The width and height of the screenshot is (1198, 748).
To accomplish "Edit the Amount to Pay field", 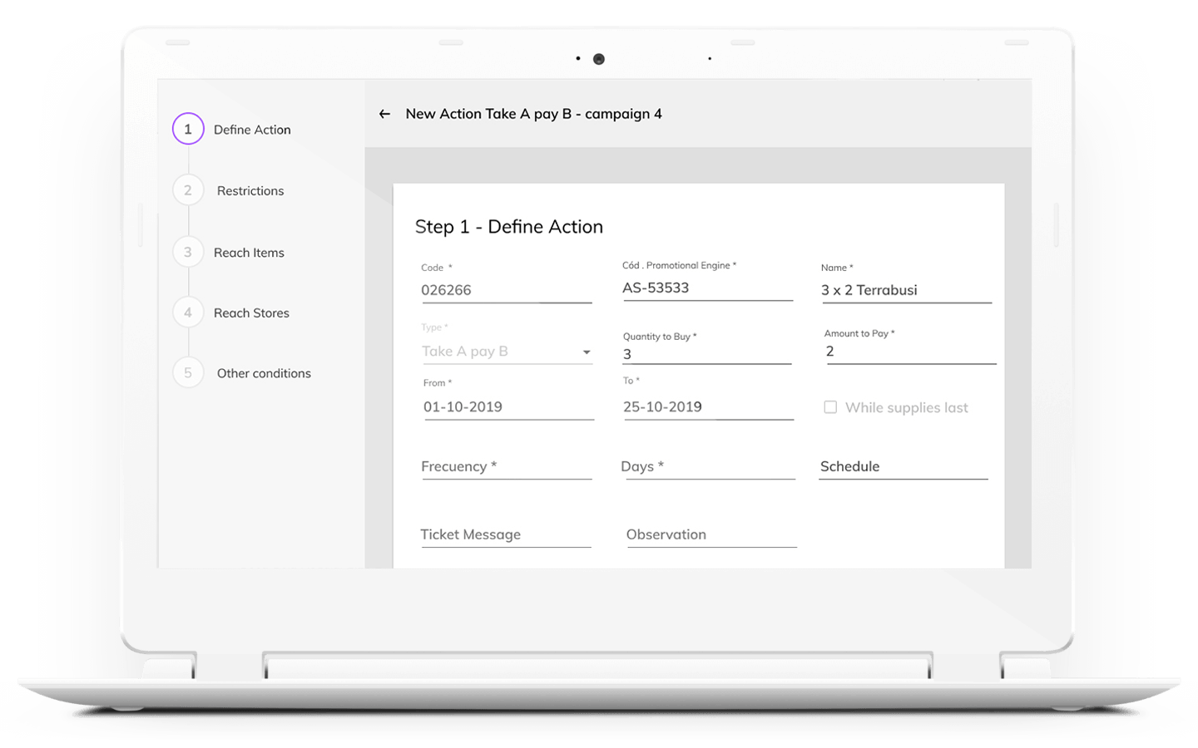I will coord(910,352).
